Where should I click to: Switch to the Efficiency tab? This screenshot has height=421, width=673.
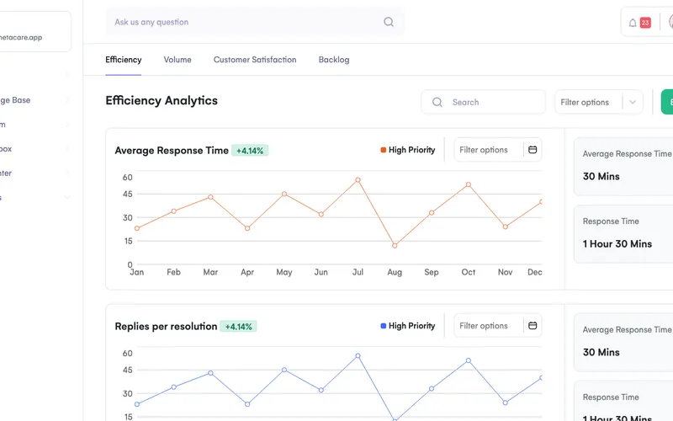pyautogui.click(x=123, y=60)
